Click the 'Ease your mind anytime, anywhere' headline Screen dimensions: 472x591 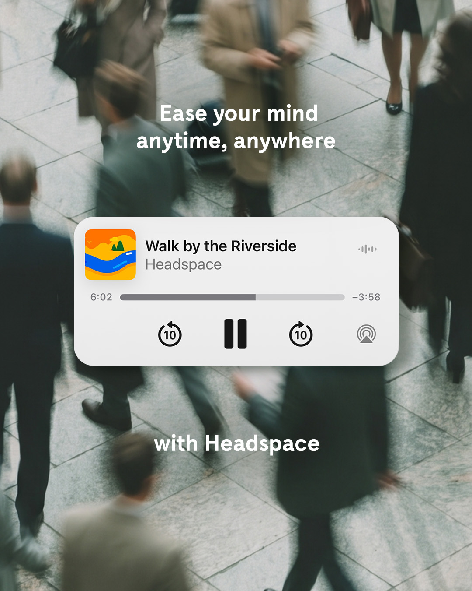[x=236, y=127]
